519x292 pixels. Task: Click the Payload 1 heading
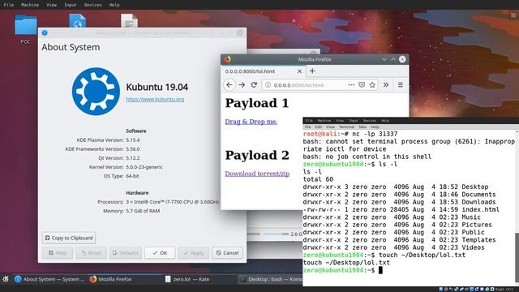(x=257, y=103)
